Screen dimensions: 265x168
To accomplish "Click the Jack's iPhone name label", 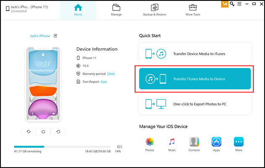I will (40, 36).
